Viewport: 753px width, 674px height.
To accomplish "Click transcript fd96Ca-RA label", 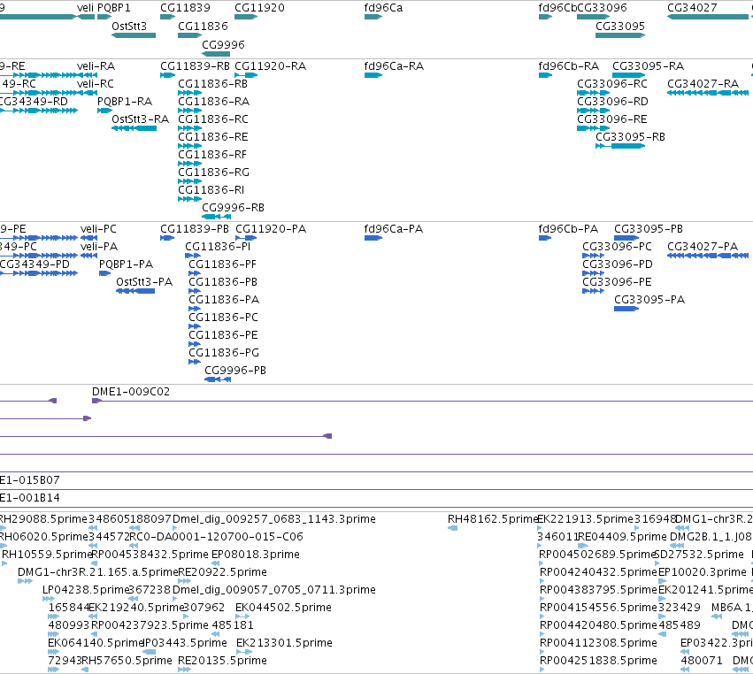I will [x=394, y=65].
